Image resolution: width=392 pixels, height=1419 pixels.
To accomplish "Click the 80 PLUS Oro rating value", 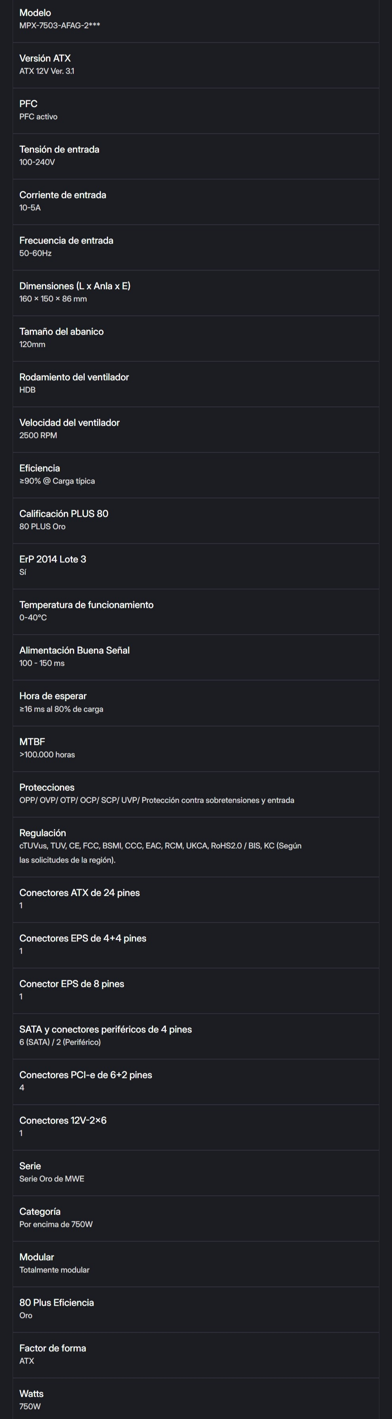I will pyautogui.click(x=42, y=527).
